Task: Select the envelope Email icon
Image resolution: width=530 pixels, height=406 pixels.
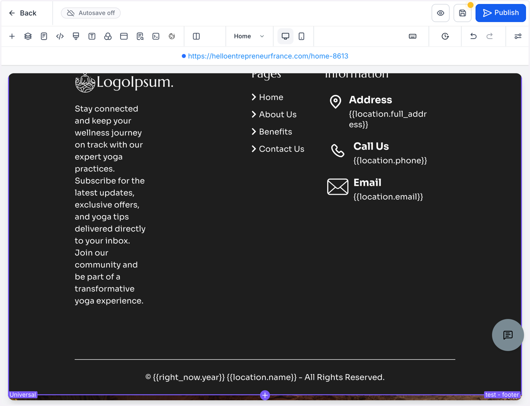Action: (338, 187)
